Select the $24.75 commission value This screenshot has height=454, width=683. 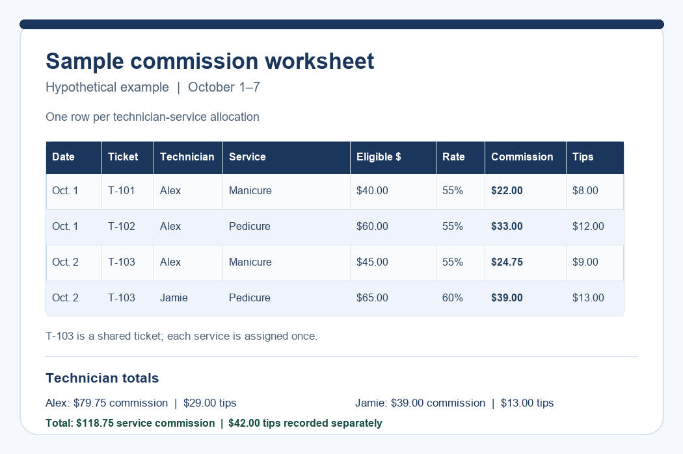pos(507,262)
